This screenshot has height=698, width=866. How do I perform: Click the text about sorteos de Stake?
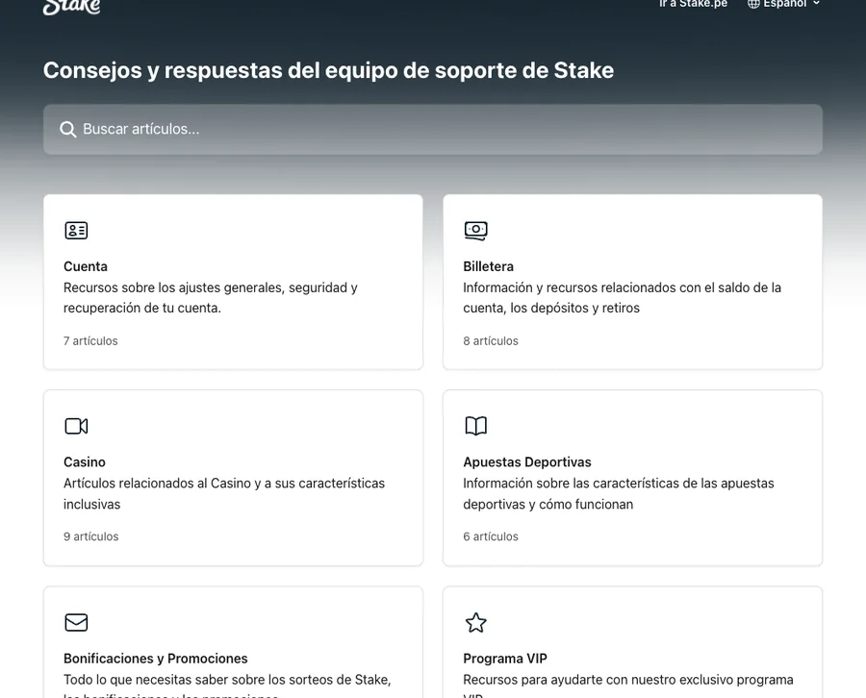tap(227, 685)
